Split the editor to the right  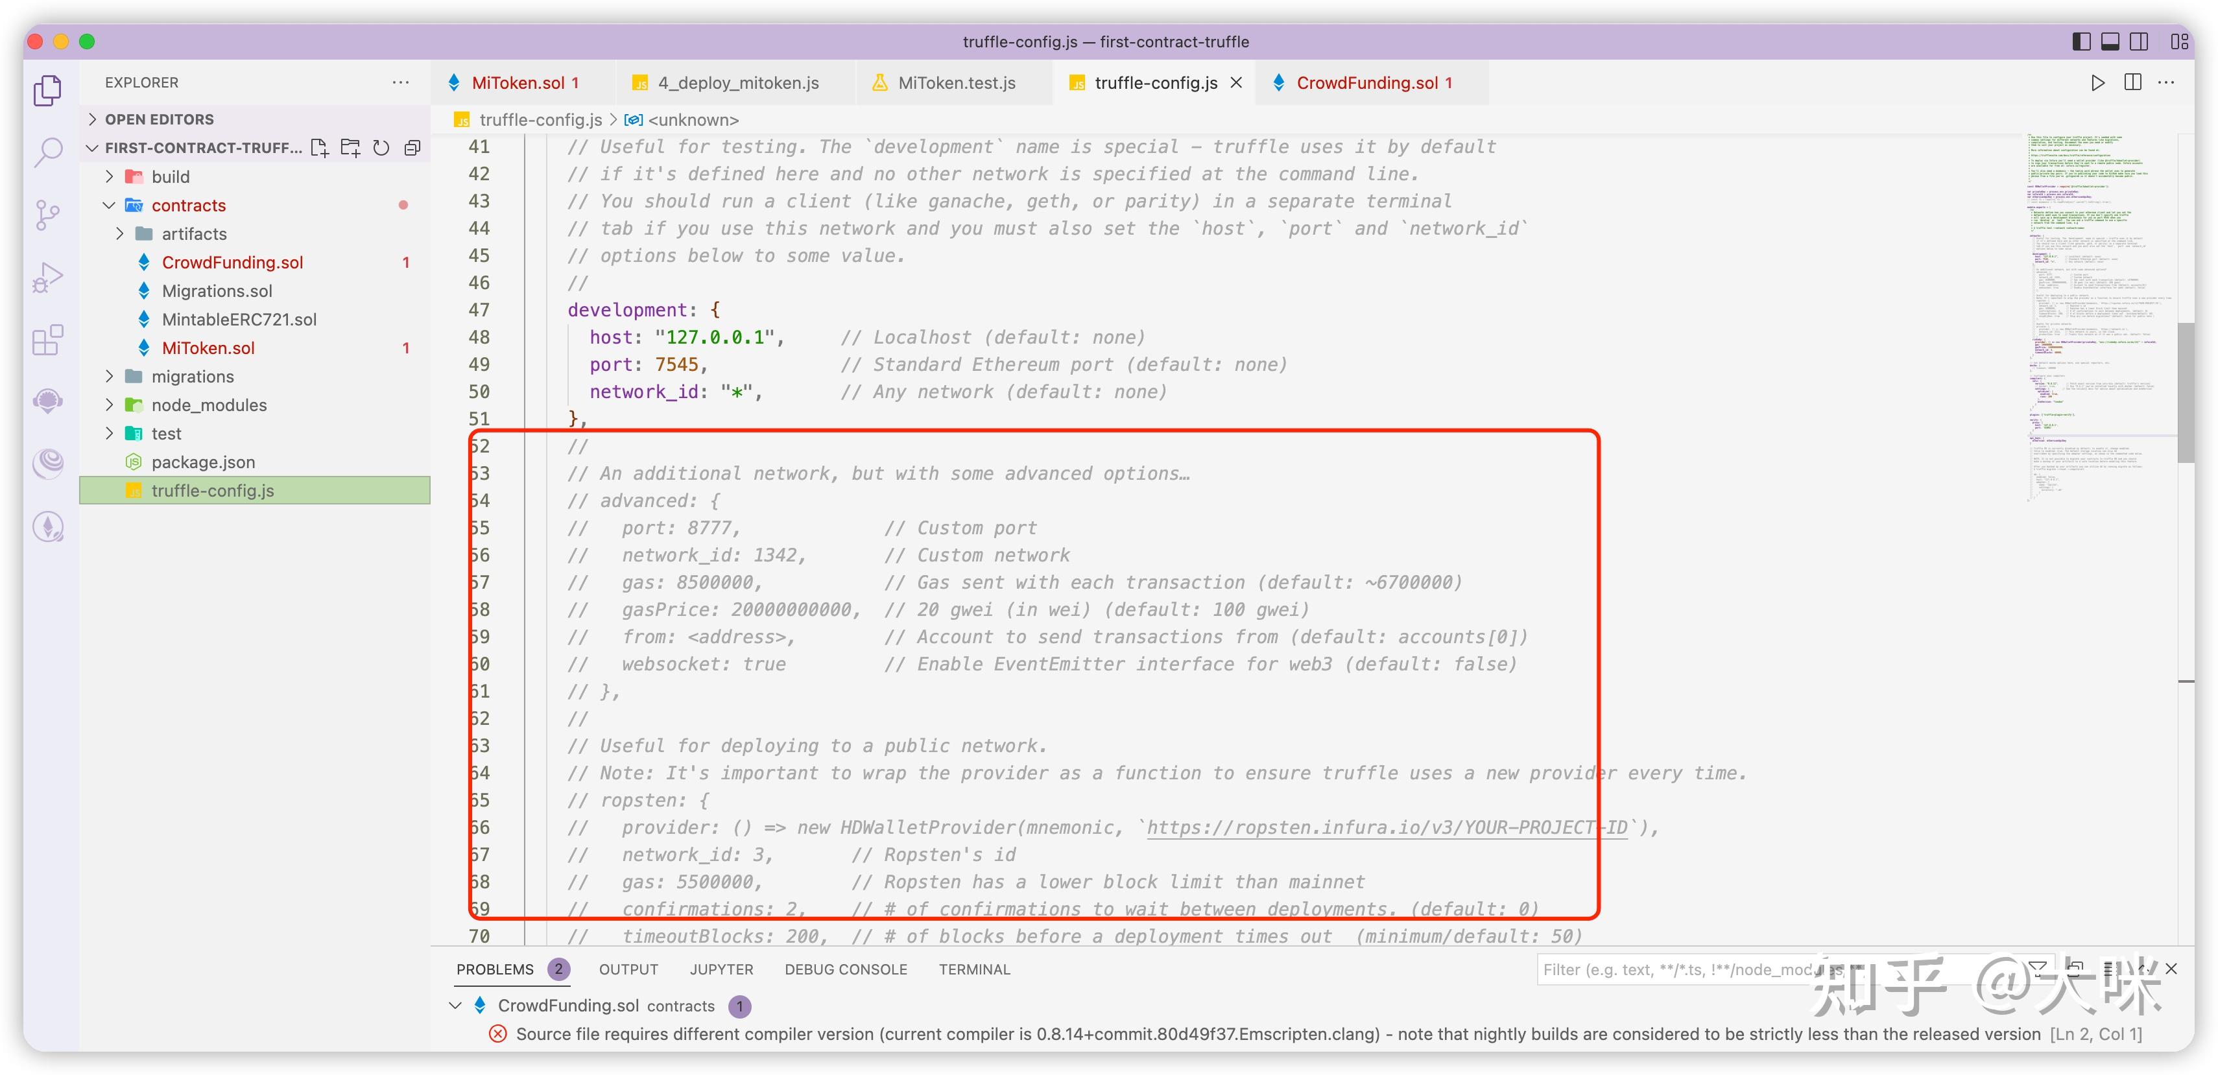coord(2133,82)
